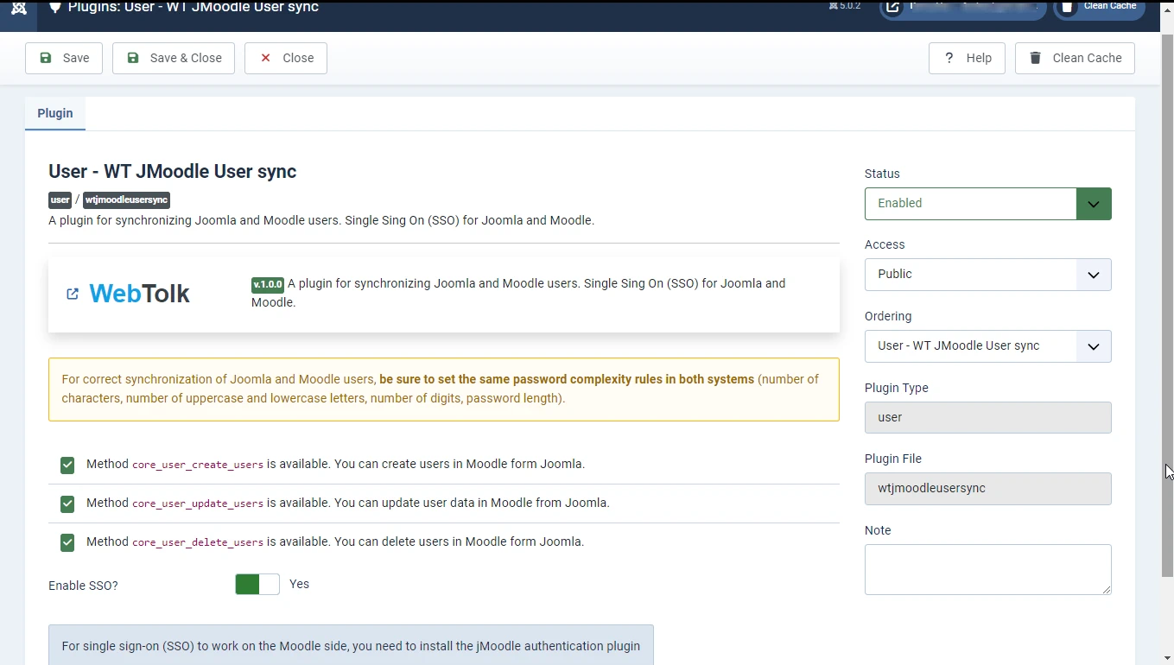Click into the Note text area
This screenshot has height=665, width=1174.
tap(987, 569)
